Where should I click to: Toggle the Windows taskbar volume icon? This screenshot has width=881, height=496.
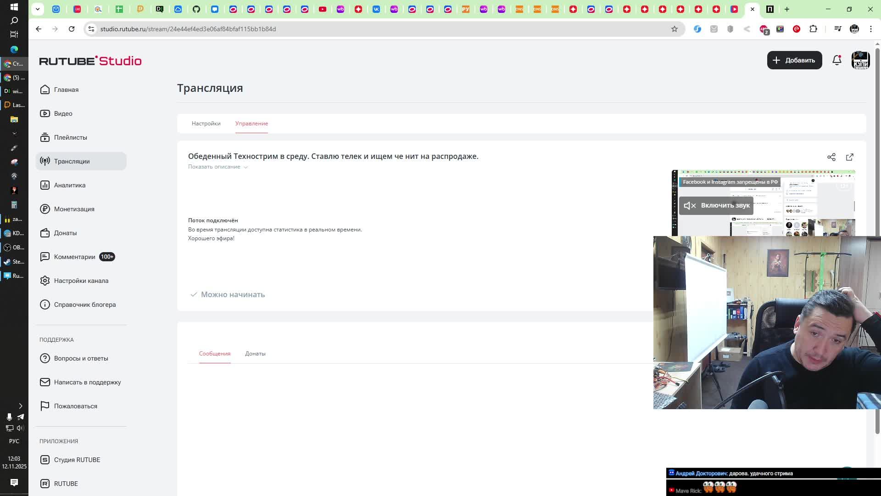[x=20, y=428]
